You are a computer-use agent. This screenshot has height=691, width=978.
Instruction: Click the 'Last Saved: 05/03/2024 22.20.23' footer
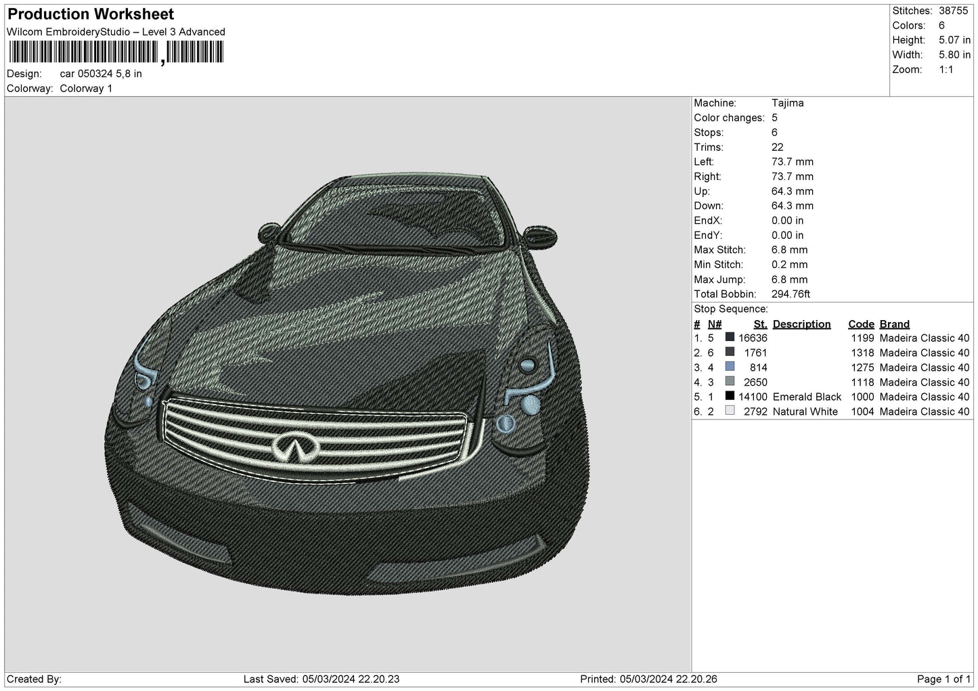point(321,679)
